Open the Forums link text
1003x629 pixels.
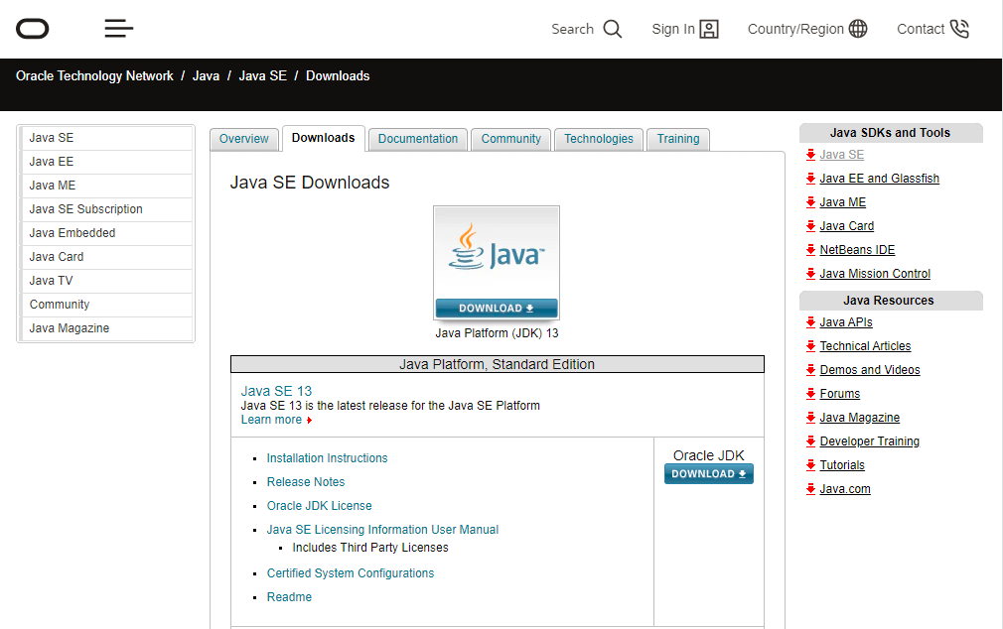[840, 394]
